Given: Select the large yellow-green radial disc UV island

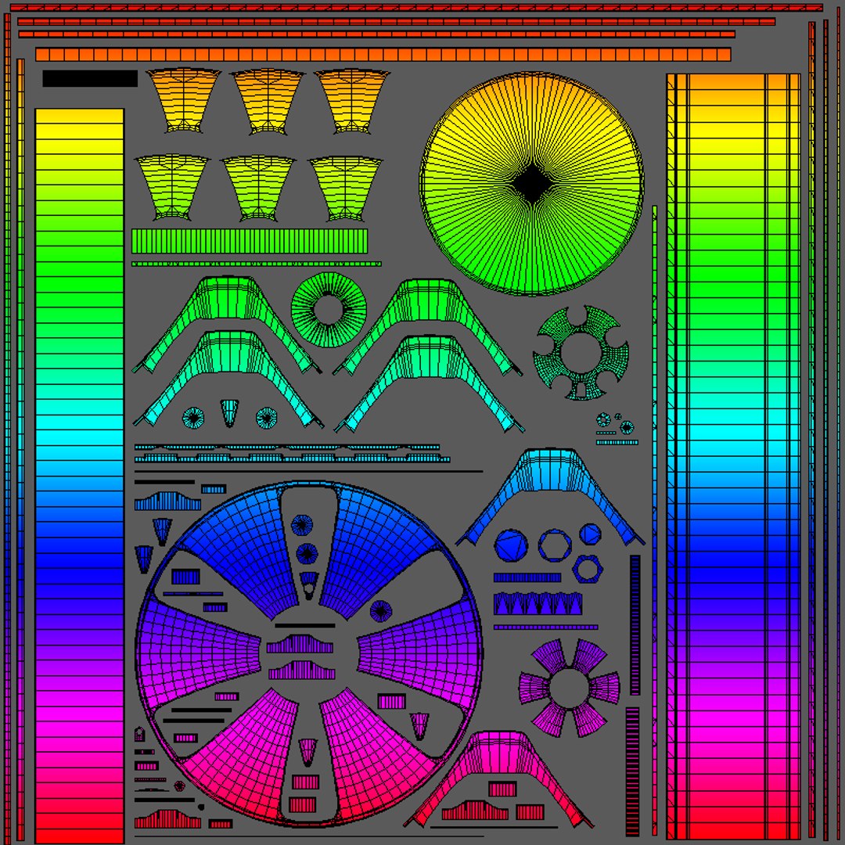Looking at the screenshot, I should coord(531,185).
